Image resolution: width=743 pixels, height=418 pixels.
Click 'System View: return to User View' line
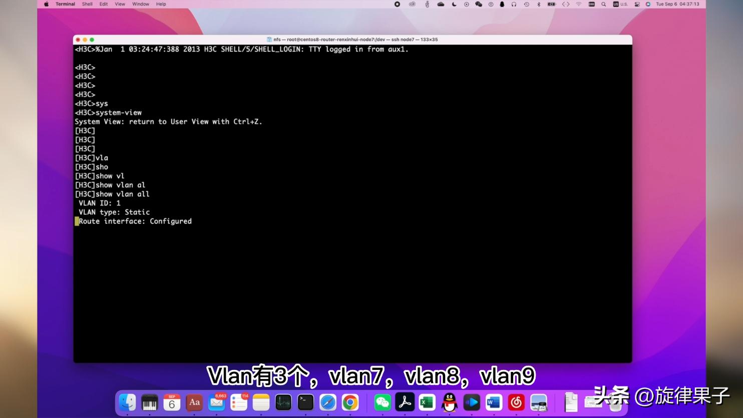tap(169, 122)
